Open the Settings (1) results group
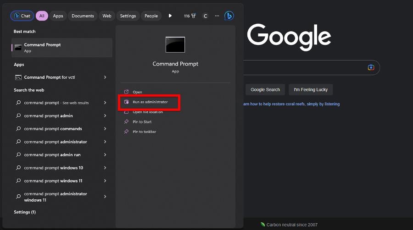Viewport: 413px width, 230px height. point(25,212)
